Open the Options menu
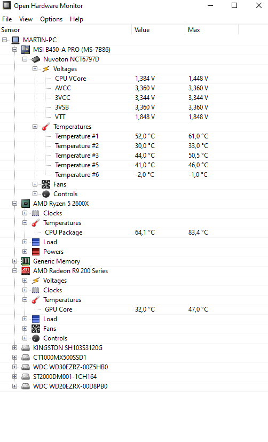The width and height of the screenshot is (268, 442). [x=51, y=19]
